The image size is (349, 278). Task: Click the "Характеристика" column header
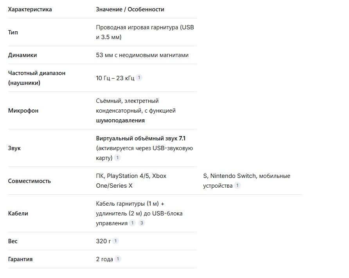click(x=30, y=9)
